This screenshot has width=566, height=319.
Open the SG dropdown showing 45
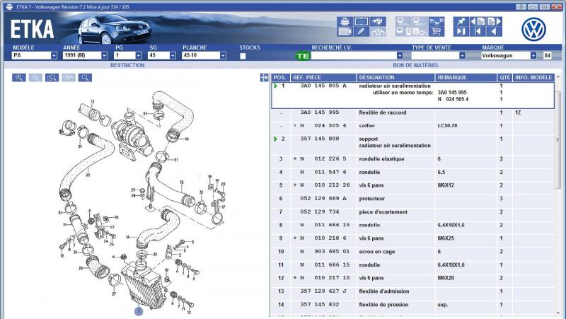pos(162,56)
